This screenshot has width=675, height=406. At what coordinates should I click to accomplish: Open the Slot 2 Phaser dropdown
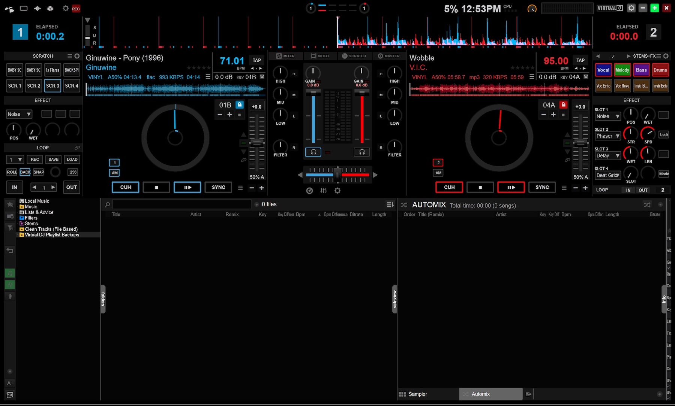607,136
